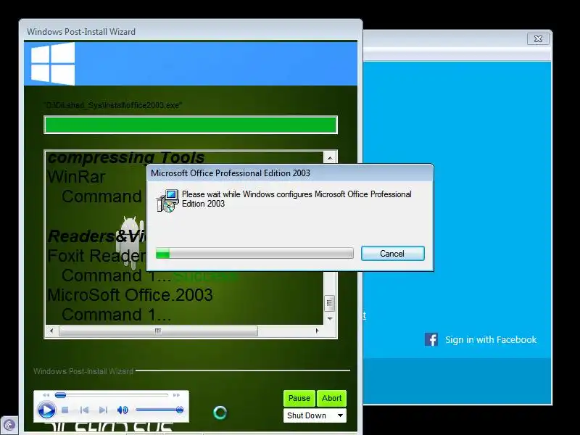The width and height of the screenshot is (580, 435).
Task: Click the Office installer package icon
Action: pyautogui.click(x=167, y=201)
